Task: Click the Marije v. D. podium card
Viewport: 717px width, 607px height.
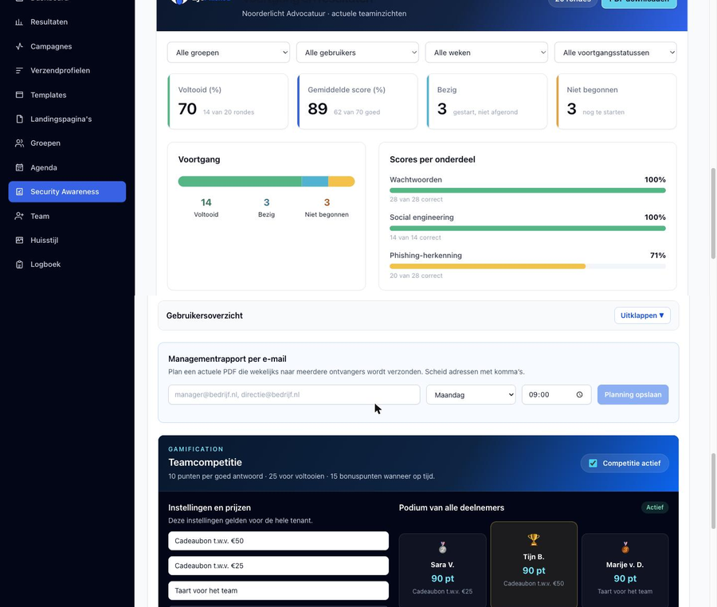Action: [625, 570]
